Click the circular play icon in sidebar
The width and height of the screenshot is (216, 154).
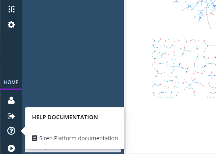11,148
